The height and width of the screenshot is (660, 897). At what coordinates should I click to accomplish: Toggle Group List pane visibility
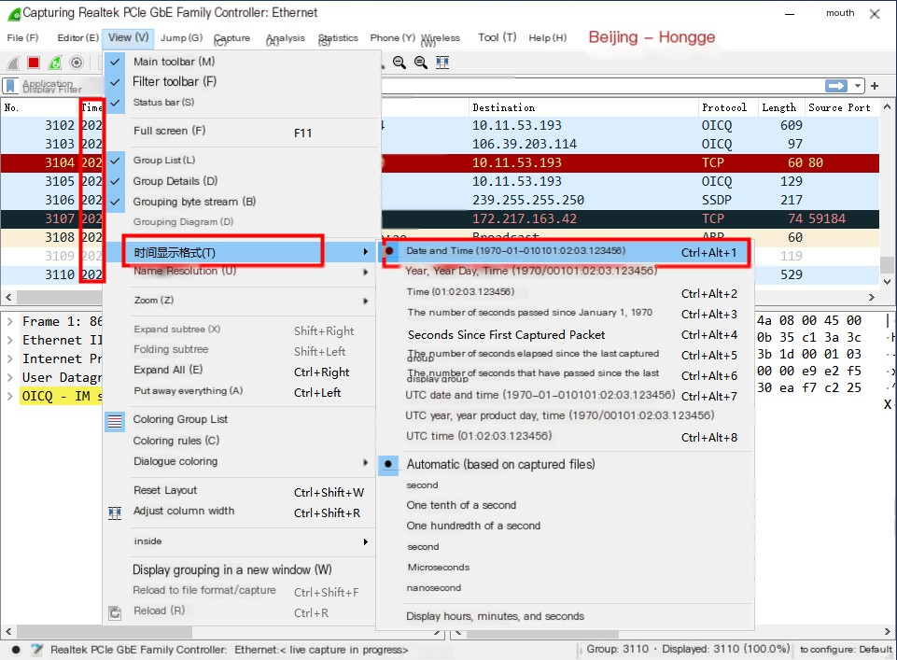coord(115,161)
